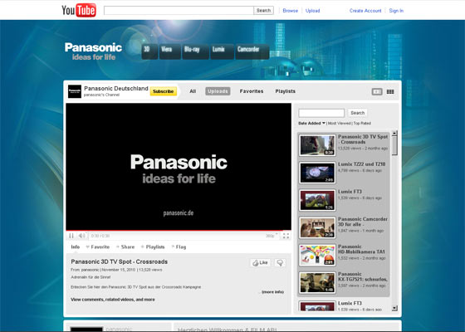Open the Browse link

[290, 11]
